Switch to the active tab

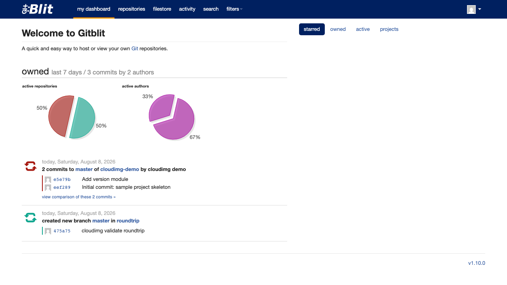363,29
